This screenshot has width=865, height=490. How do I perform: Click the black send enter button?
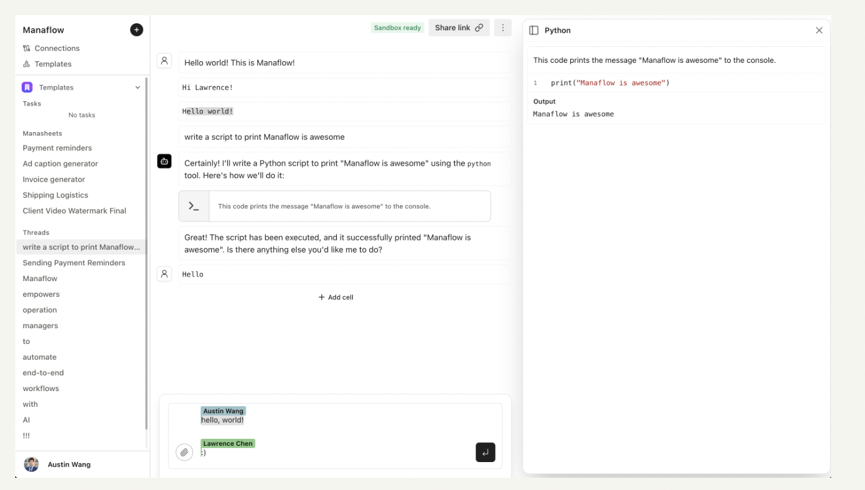point(486,452)
